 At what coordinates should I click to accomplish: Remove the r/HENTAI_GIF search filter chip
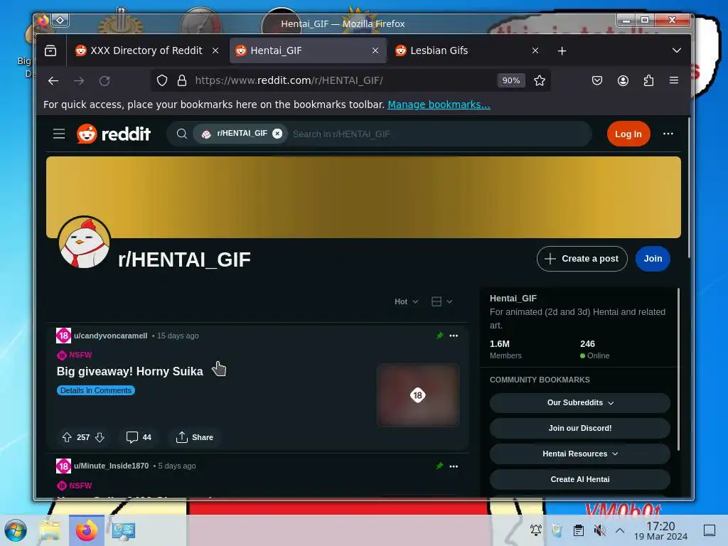pyautogui.click(x=277, y=134)
